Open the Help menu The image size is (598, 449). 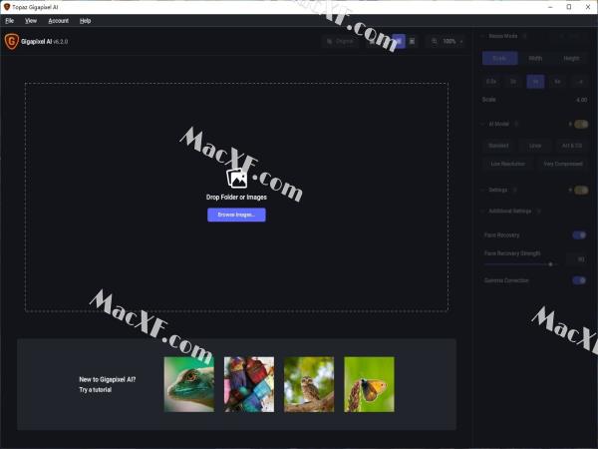click(x=85, y=21)
